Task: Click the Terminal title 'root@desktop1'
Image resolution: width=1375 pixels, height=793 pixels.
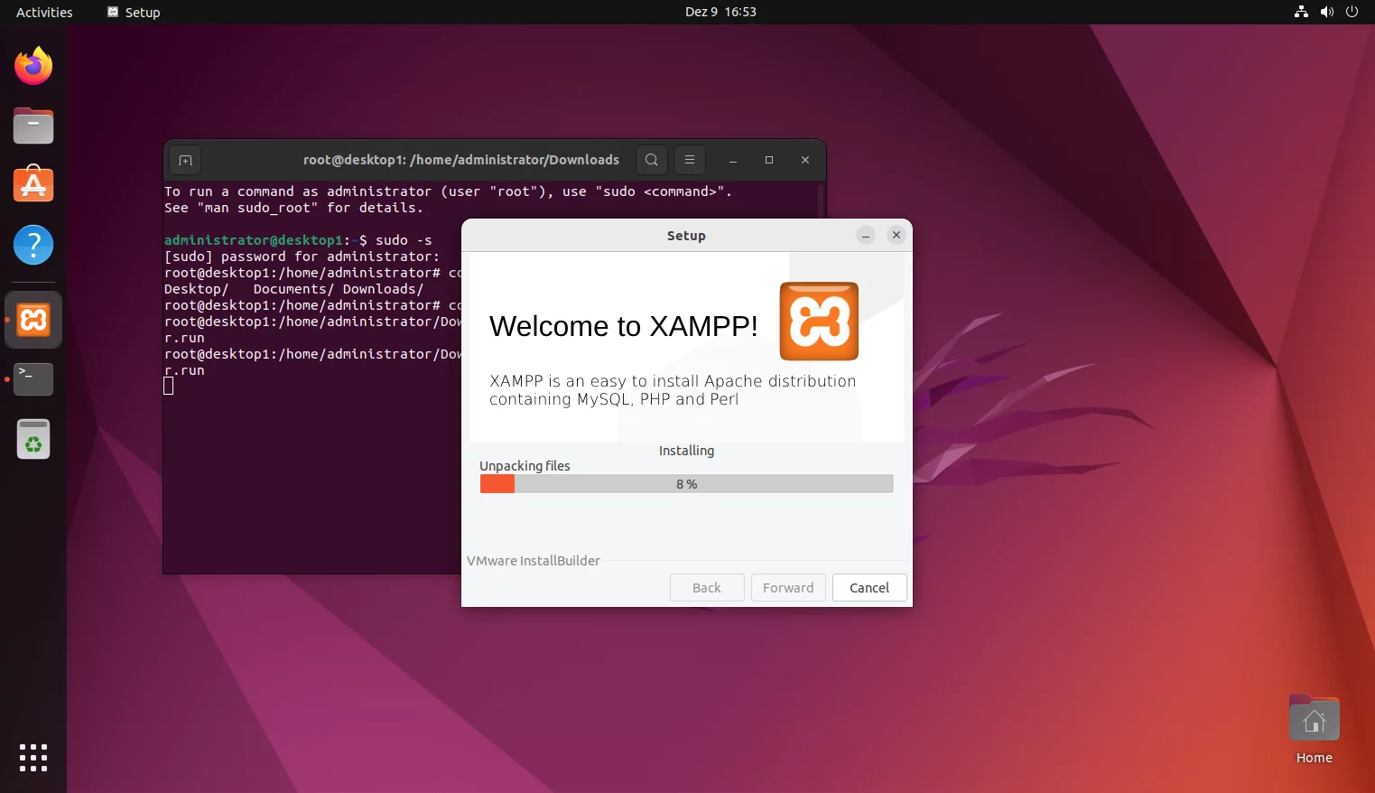Action: click(460, 160)
